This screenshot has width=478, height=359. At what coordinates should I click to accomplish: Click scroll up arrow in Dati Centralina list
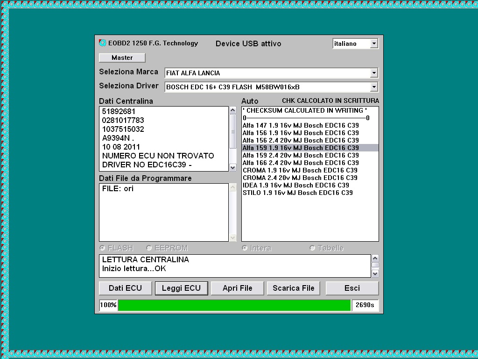232,110
